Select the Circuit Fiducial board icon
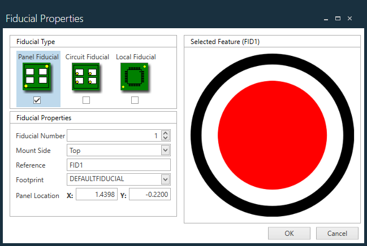Image resolution: width=367 pixels, height=246 pixels. [x=86, y=77]
